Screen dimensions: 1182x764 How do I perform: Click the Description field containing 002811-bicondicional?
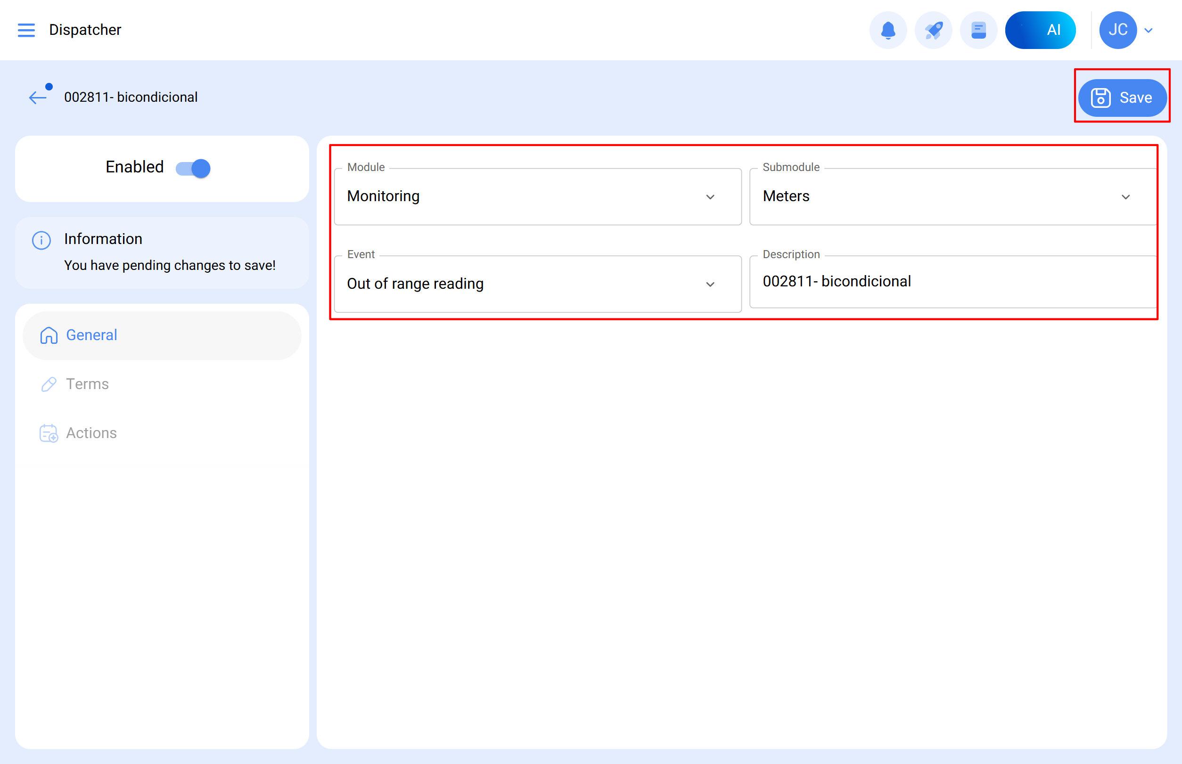pos(952,281)
